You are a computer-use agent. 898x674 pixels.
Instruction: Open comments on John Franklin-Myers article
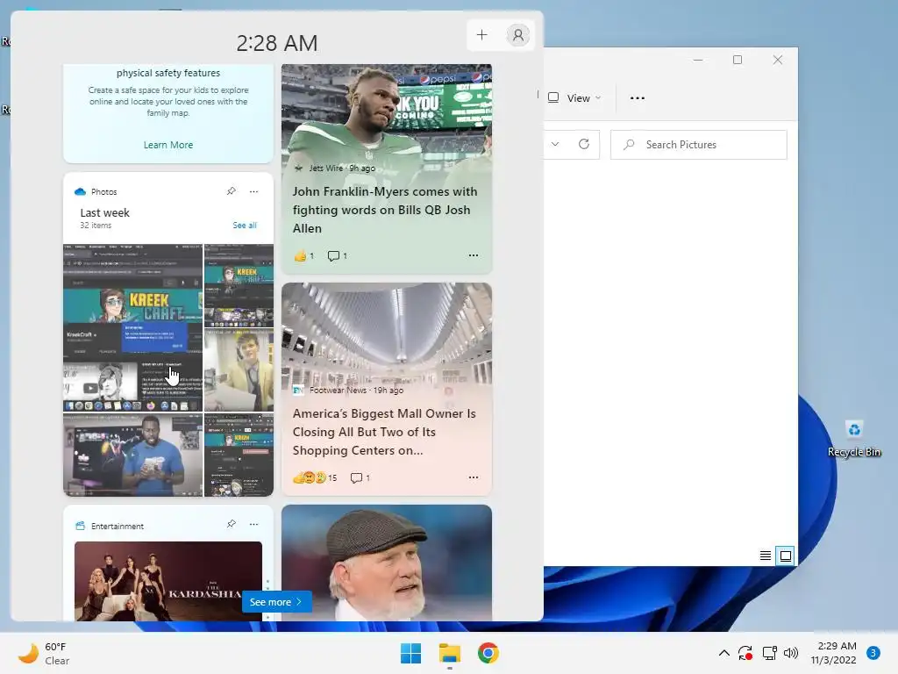click(338, 255)
